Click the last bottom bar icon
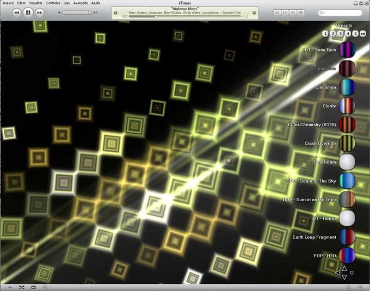Screen dimensions: 370x291 click(x=360, y=287)
